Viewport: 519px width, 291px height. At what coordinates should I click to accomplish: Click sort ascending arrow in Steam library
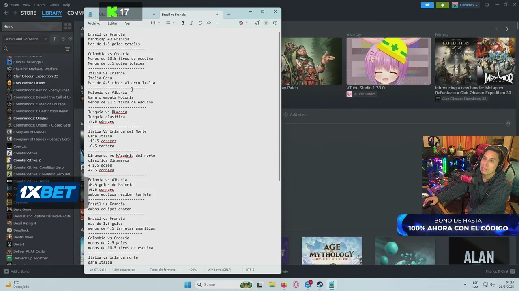(54, 39)
